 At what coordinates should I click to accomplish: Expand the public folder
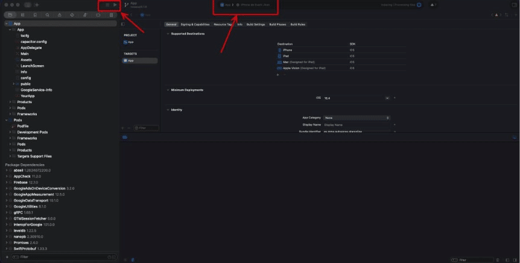(14, 84)
